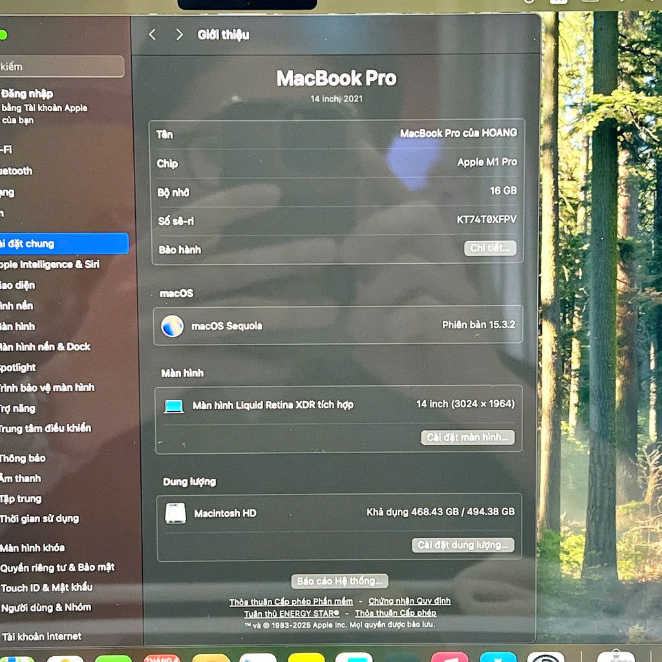Open Trung tâm điều khiển settings
The width and height of the screenshot is (662, 662).
[46, 428]
